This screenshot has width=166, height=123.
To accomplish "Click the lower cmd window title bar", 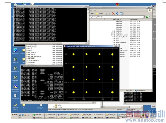I will pyautogui.click(x=42, y=66).
